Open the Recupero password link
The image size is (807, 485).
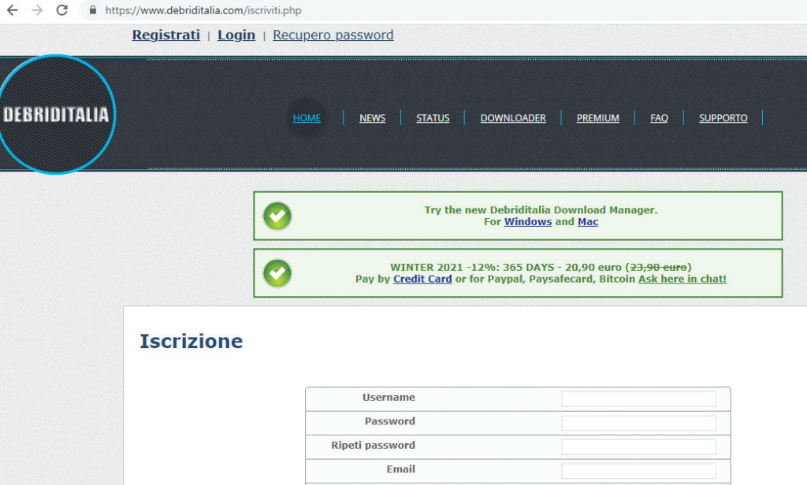[x=333, y=35]
